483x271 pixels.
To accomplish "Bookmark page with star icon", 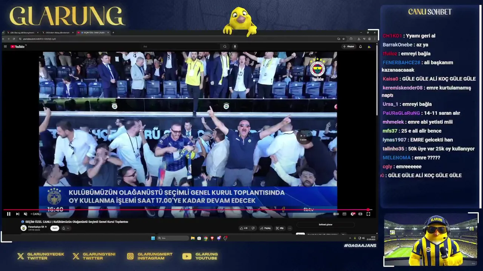I will pos(343,39).
